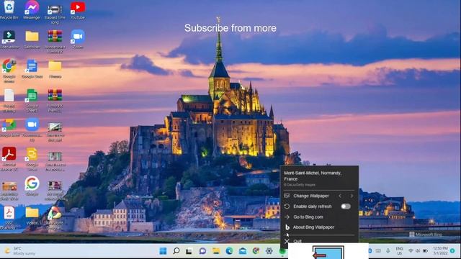461x259 pixels.
Task: Open the Mail app on the taskbar
Action: tap(243, 251)
